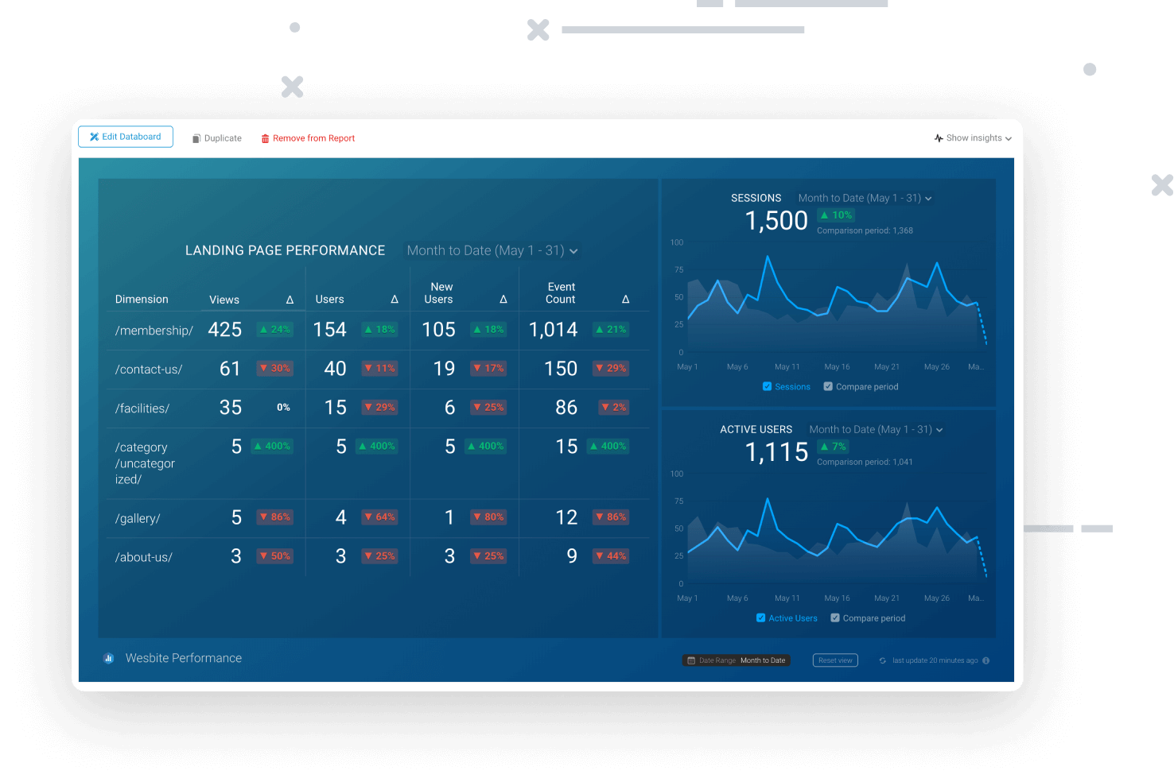Click the Edit Databoard button
The height and width of the screenshot is (782, 1174).
pos(125,137)
